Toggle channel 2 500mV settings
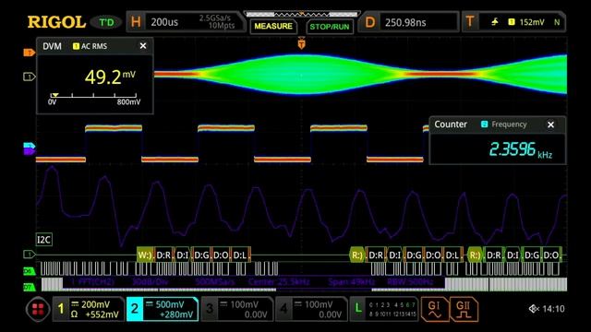The image size is (591, 332). [163, 309]
